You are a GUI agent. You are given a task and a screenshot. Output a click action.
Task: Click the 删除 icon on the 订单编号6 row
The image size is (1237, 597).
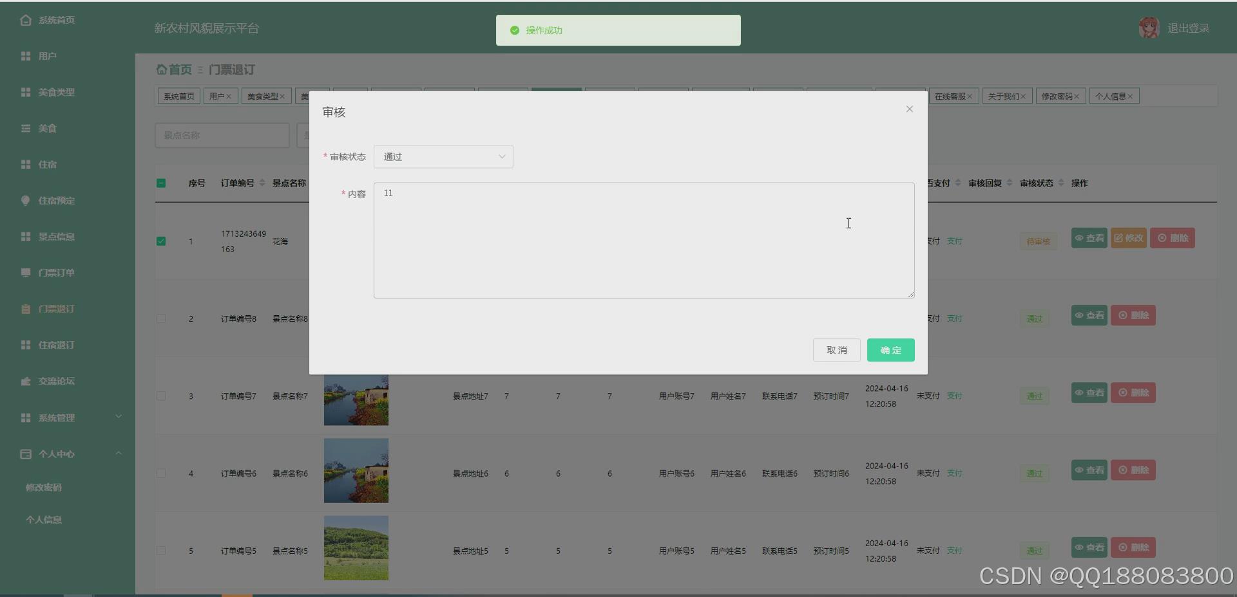1133,470
